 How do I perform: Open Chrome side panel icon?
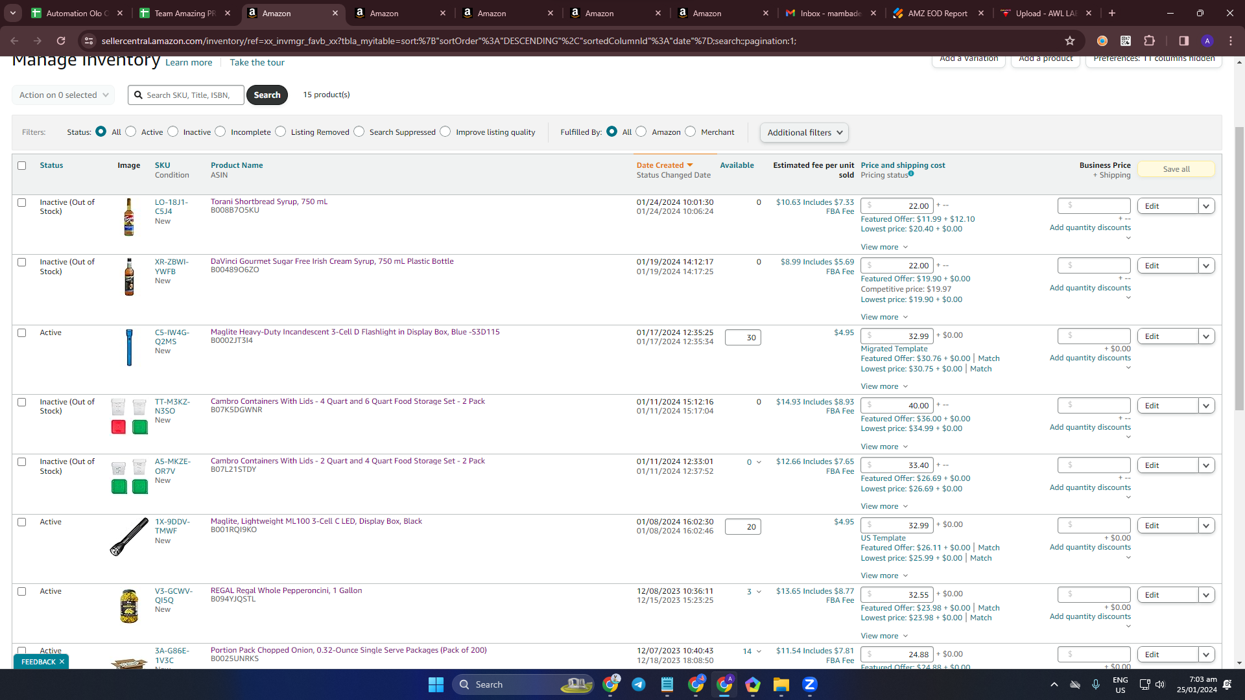coord(1183,41)
